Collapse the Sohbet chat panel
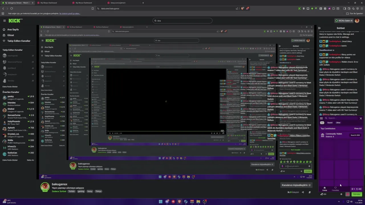Image resolution: width=365 pixels, height=205 pixels. coord(319,28)
